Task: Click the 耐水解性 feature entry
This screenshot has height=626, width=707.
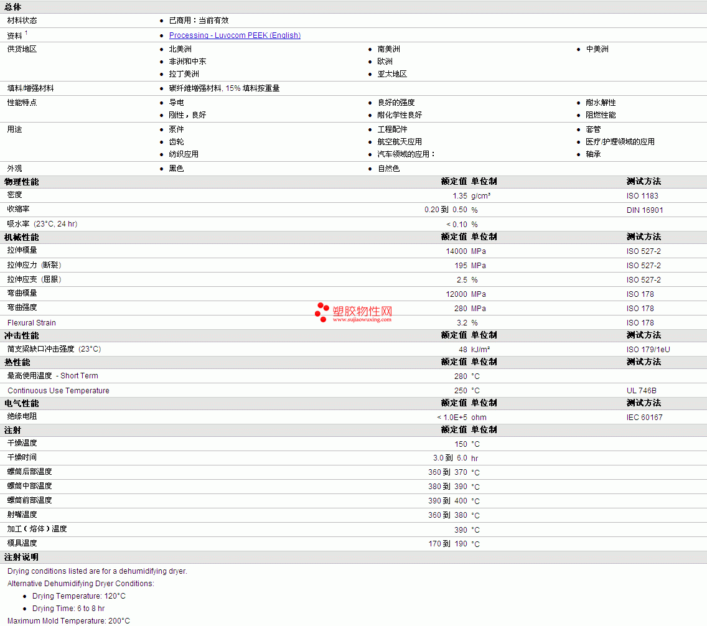Action: coord(601,102)
